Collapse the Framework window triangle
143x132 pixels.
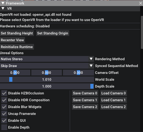click(x=3, y=3)
